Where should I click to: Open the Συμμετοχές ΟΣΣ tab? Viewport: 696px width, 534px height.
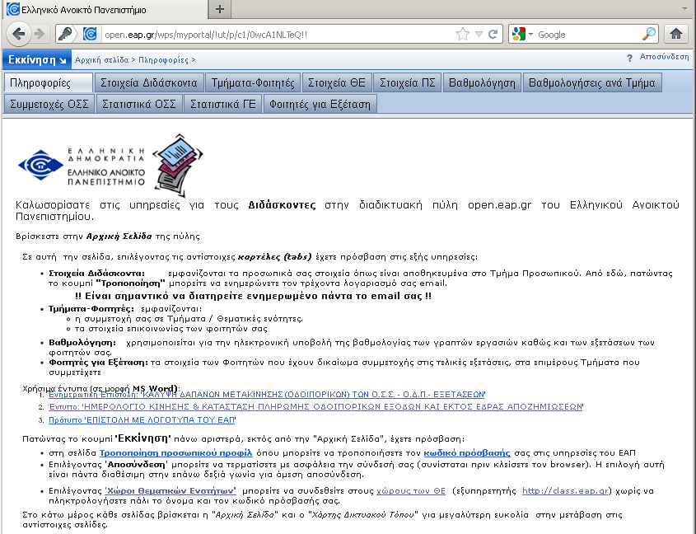point(49,104)
